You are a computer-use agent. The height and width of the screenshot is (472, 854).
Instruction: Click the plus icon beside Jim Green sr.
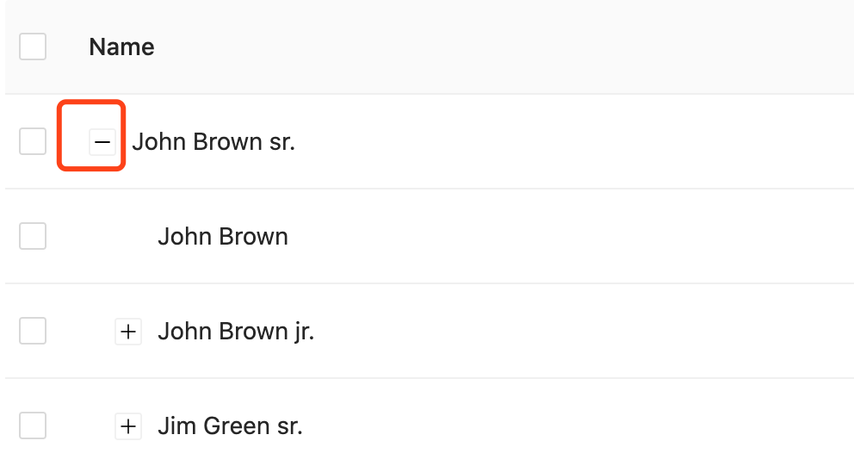128,425
